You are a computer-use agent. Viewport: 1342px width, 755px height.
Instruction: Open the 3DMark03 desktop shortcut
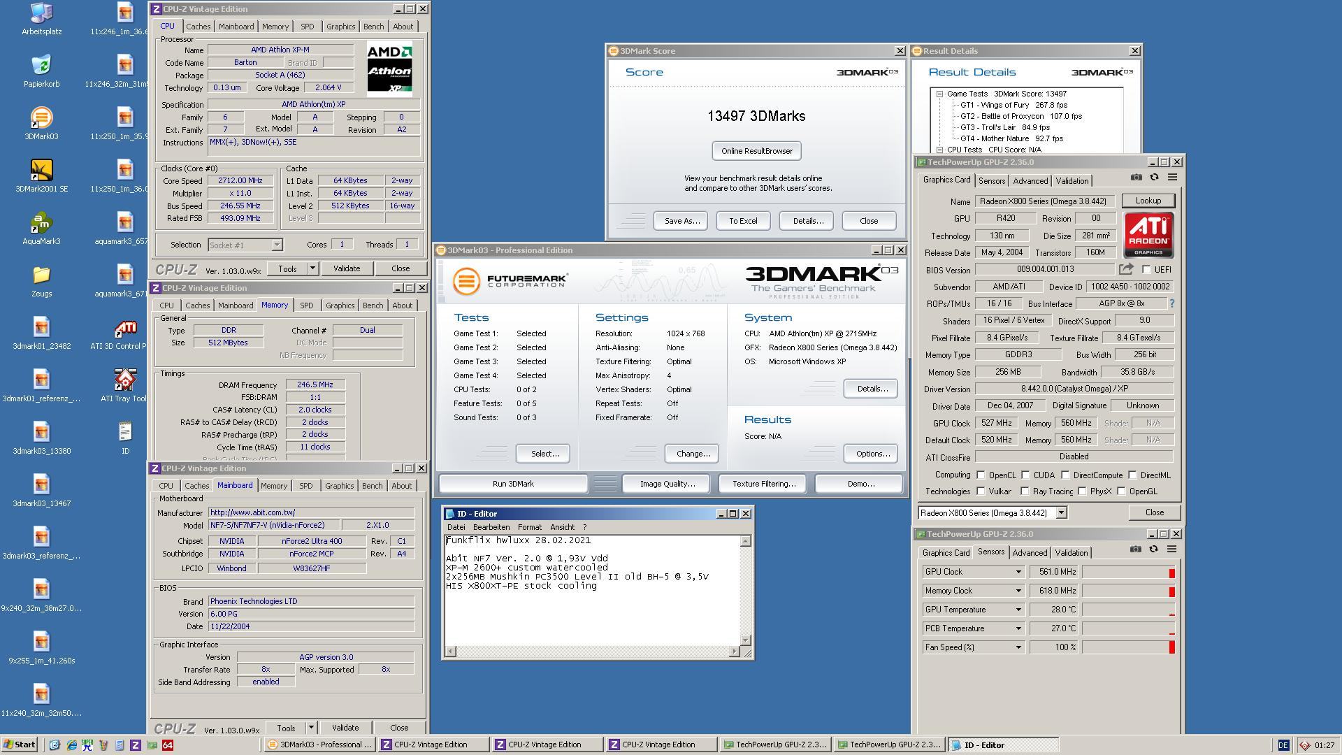point(41,124)
